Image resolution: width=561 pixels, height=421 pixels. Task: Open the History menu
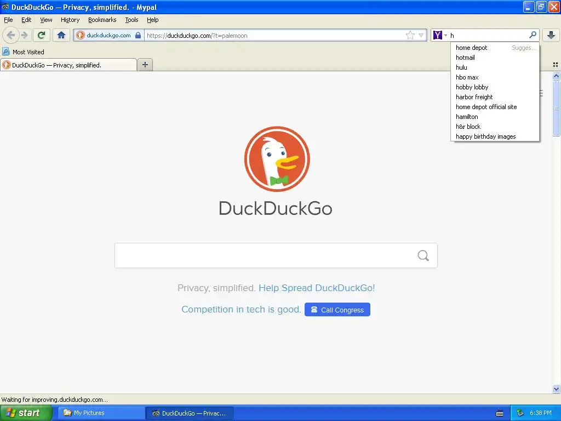tap(70, 20)
